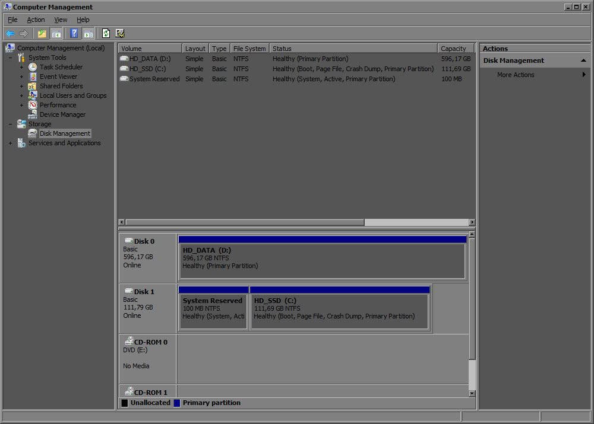This screenshot has width=594, height=424.
Task: Click the System Tools wrench icon
Action: coord(21,58)
